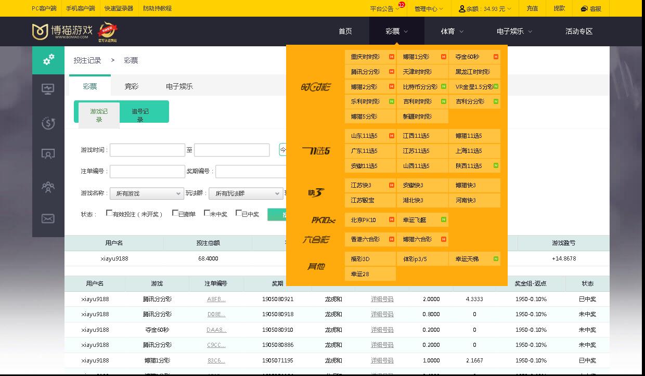This screenshot has height=376, width=645.
Task: Open the 余额 balance dropdown
Action: coord(485,8)
